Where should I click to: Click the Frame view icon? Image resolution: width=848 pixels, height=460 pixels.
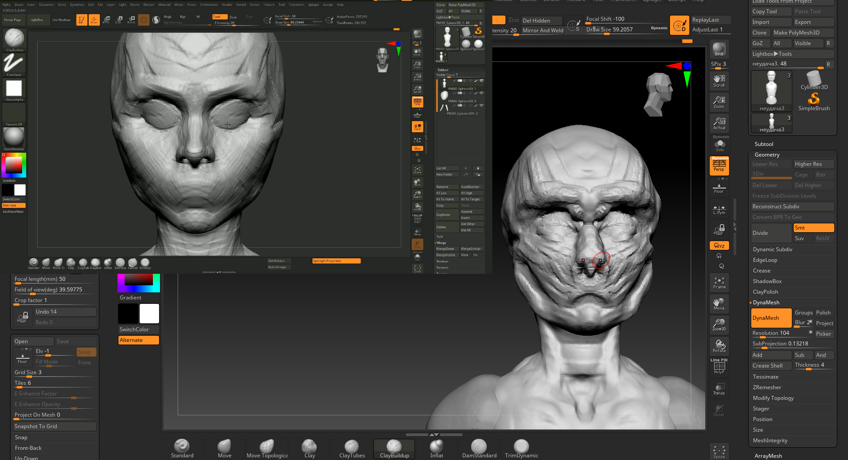tap(719, 283)
